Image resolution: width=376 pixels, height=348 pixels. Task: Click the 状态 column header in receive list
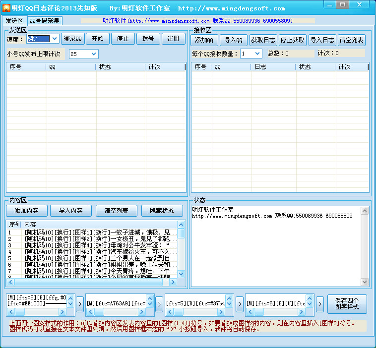pos(315,67)
